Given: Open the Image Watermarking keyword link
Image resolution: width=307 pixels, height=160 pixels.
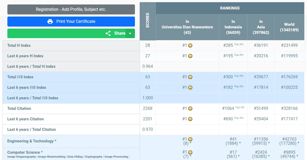Looking at the screenshot, I should pyautogui.click(x=51, y=157).
